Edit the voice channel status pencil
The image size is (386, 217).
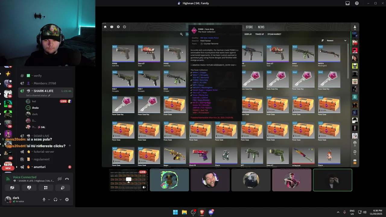click(49, 96)
